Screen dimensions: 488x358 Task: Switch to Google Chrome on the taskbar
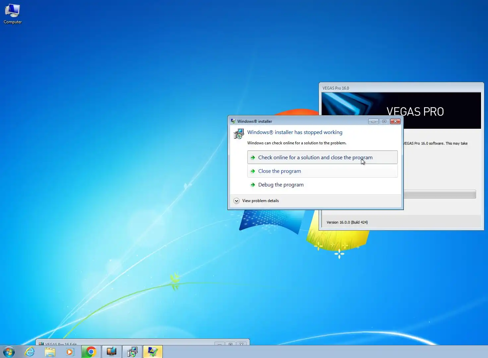[91, 352]
